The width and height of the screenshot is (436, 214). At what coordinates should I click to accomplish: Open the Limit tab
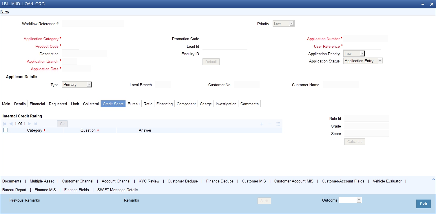(x=75, y=104)
